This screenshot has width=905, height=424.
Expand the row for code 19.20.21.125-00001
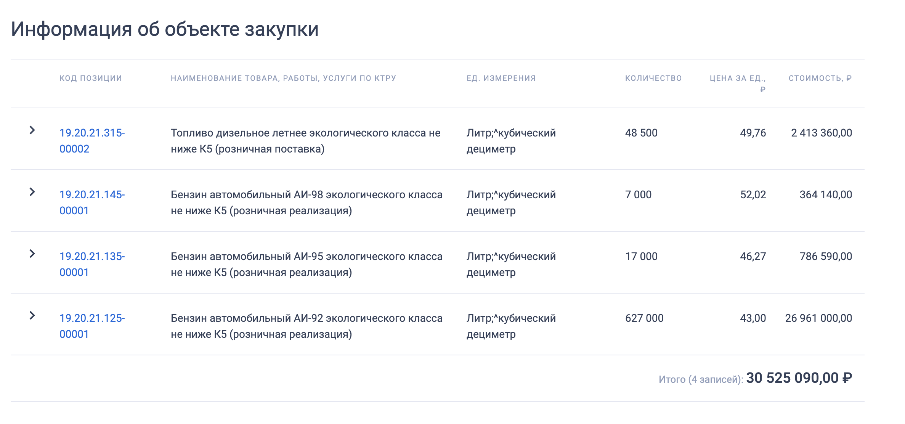pos(32,316)
